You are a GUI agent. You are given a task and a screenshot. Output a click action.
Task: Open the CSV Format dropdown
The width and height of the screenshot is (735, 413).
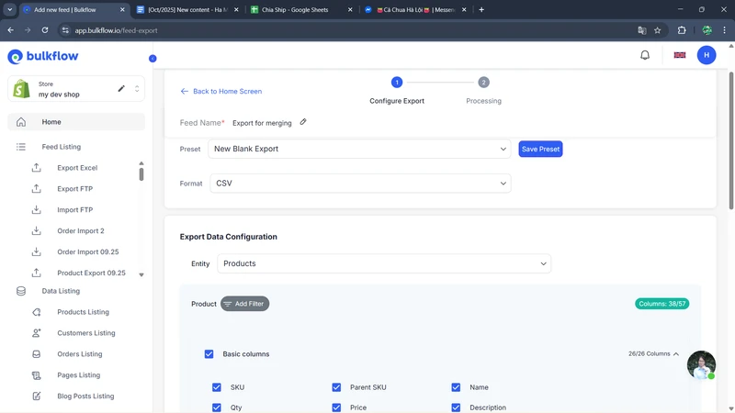tap(360, 184)
